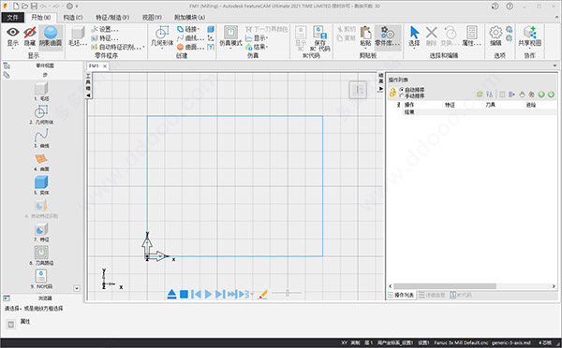Click the simulation speed slider
The width and height of the screenshot is (562, 348).
(287, 293)
